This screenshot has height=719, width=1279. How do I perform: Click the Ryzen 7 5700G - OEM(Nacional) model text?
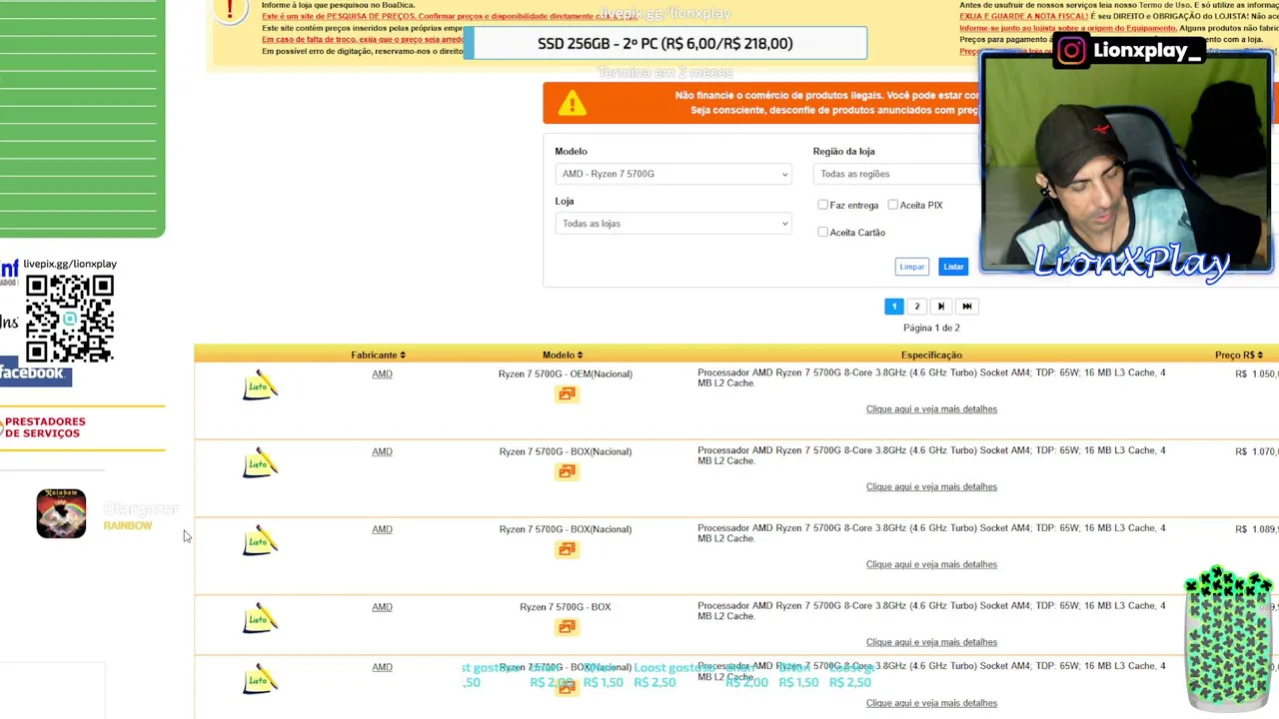coord(566,373)
